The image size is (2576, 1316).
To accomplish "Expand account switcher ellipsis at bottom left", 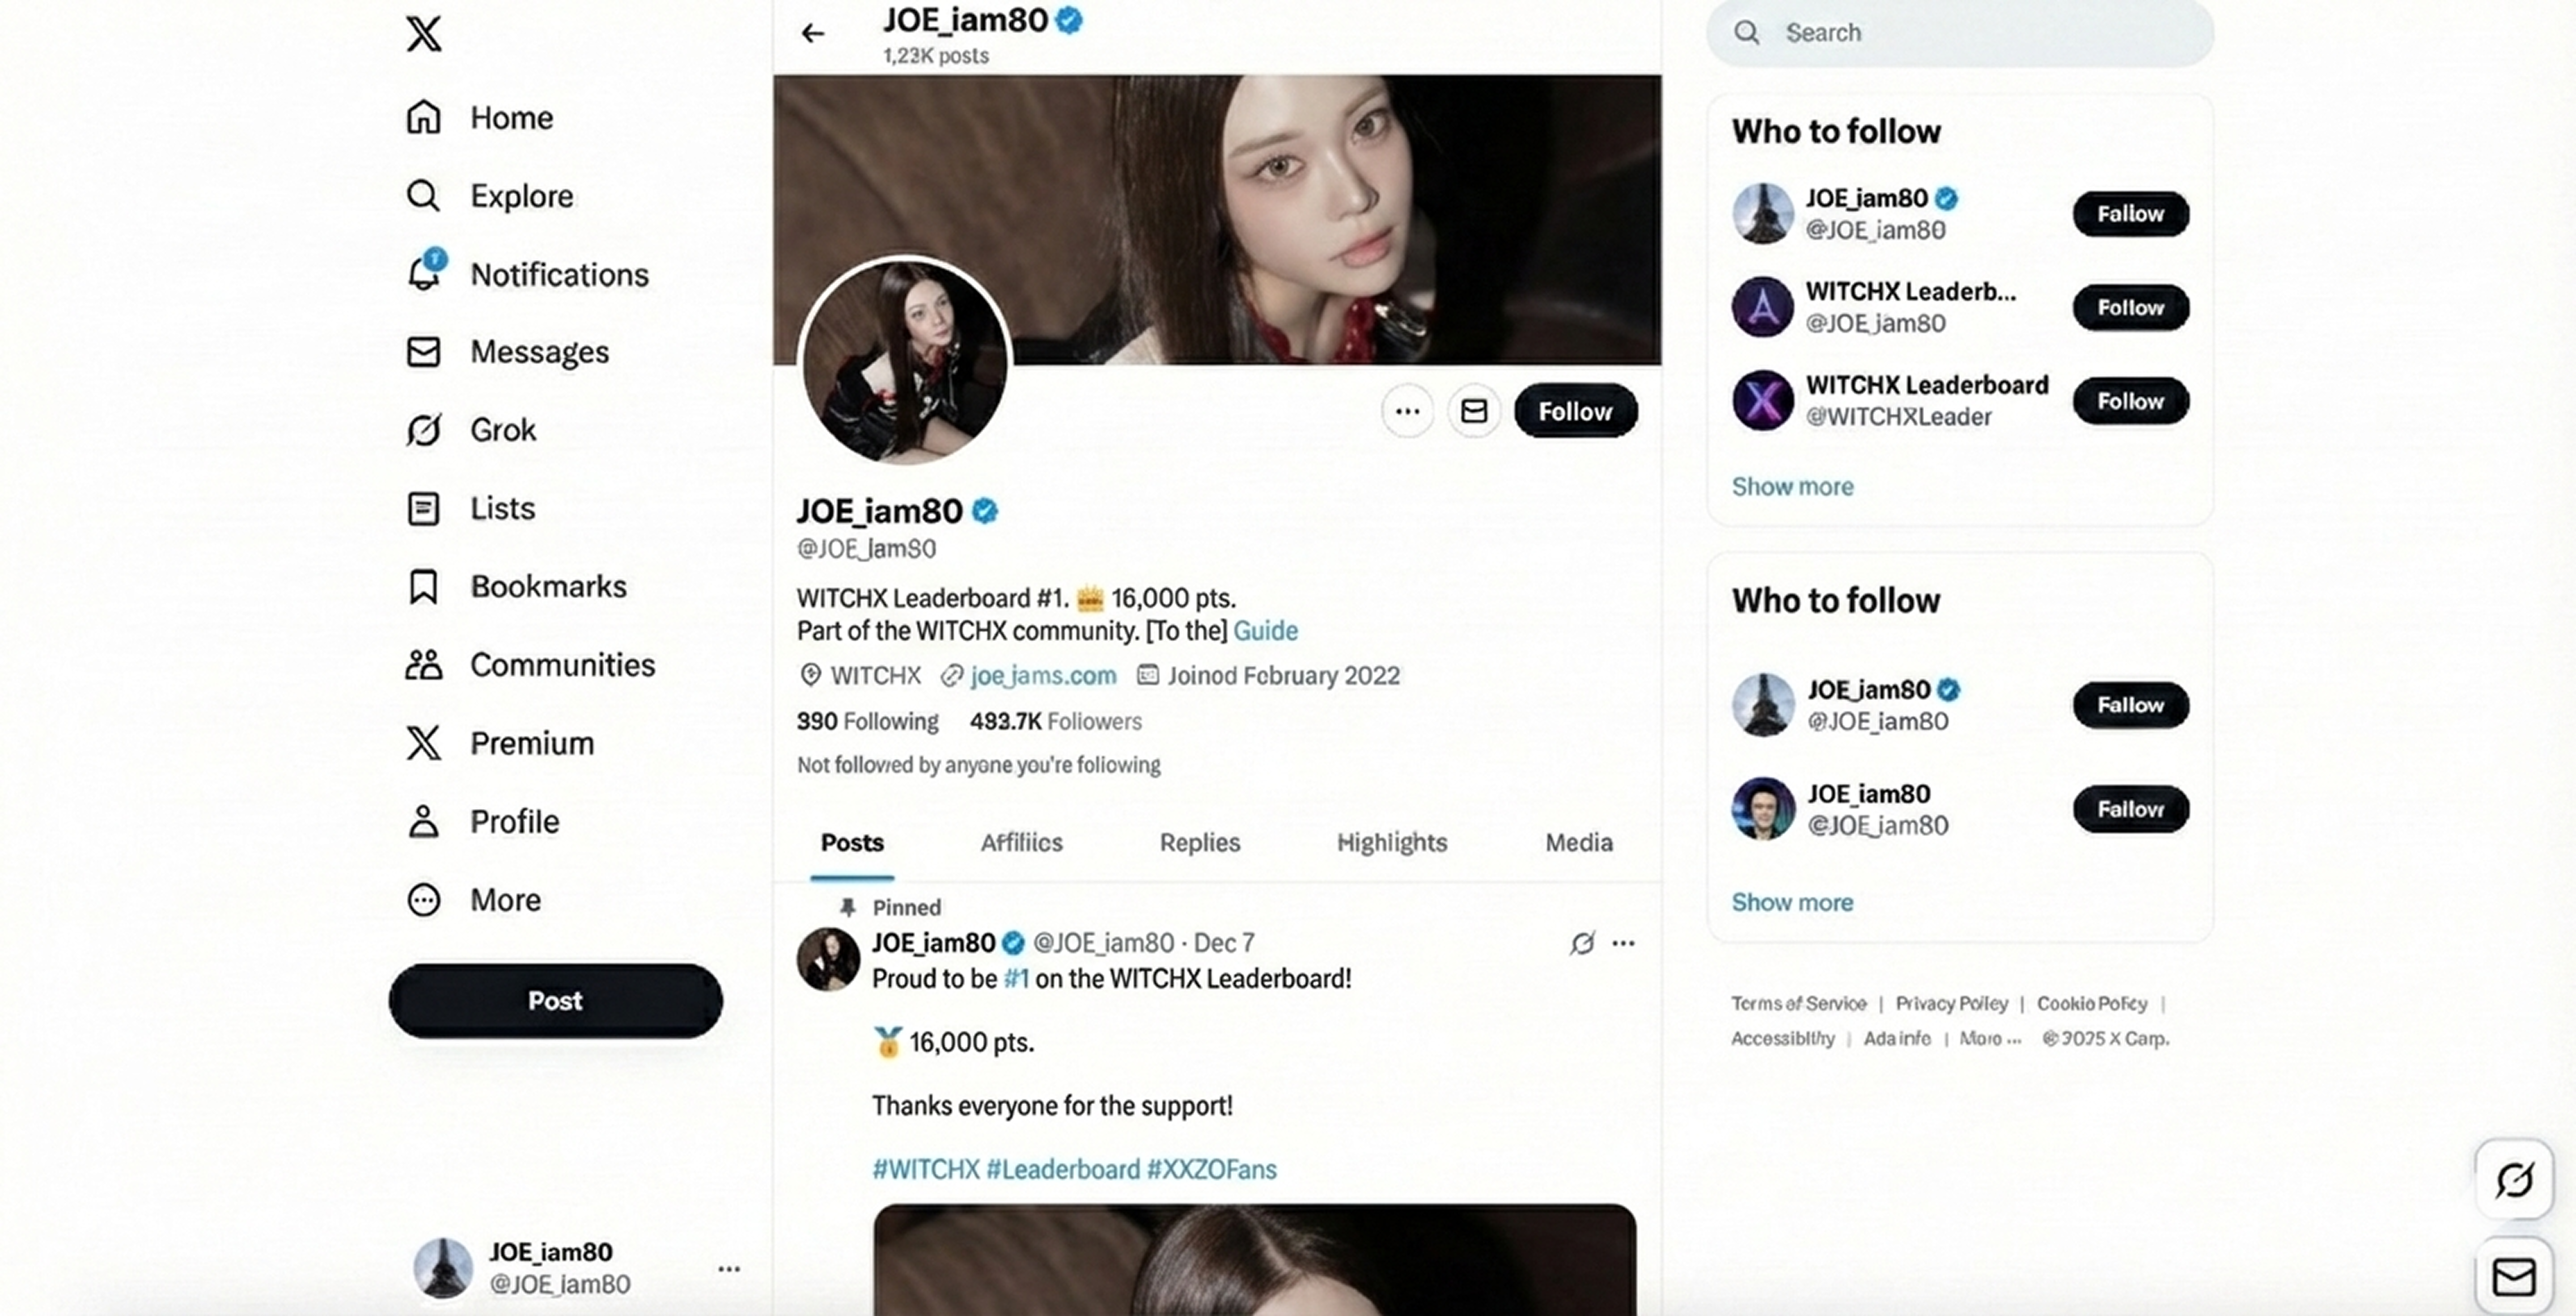I will [x=729, y=1269].
